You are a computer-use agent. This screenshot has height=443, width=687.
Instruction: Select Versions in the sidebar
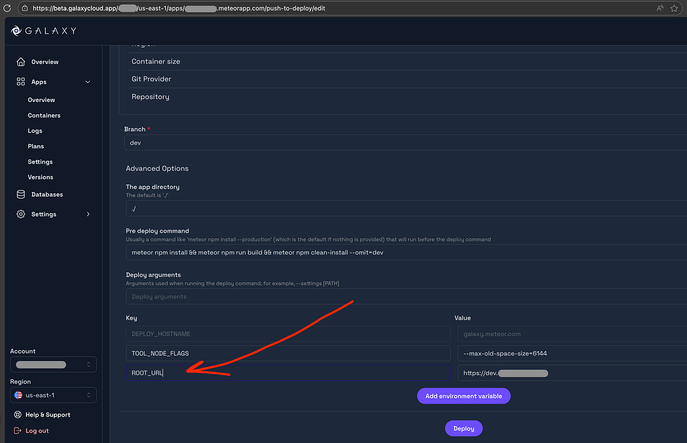coord(40,177)
